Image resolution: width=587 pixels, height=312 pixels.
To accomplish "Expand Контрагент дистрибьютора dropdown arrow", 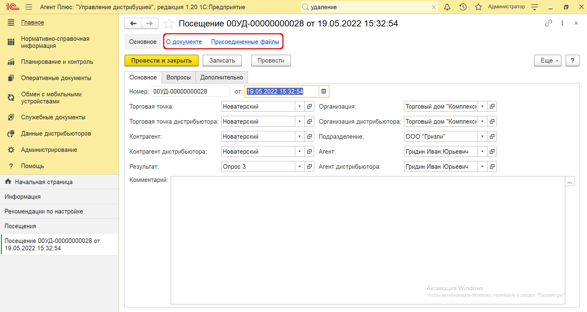I will pos(299,152).
